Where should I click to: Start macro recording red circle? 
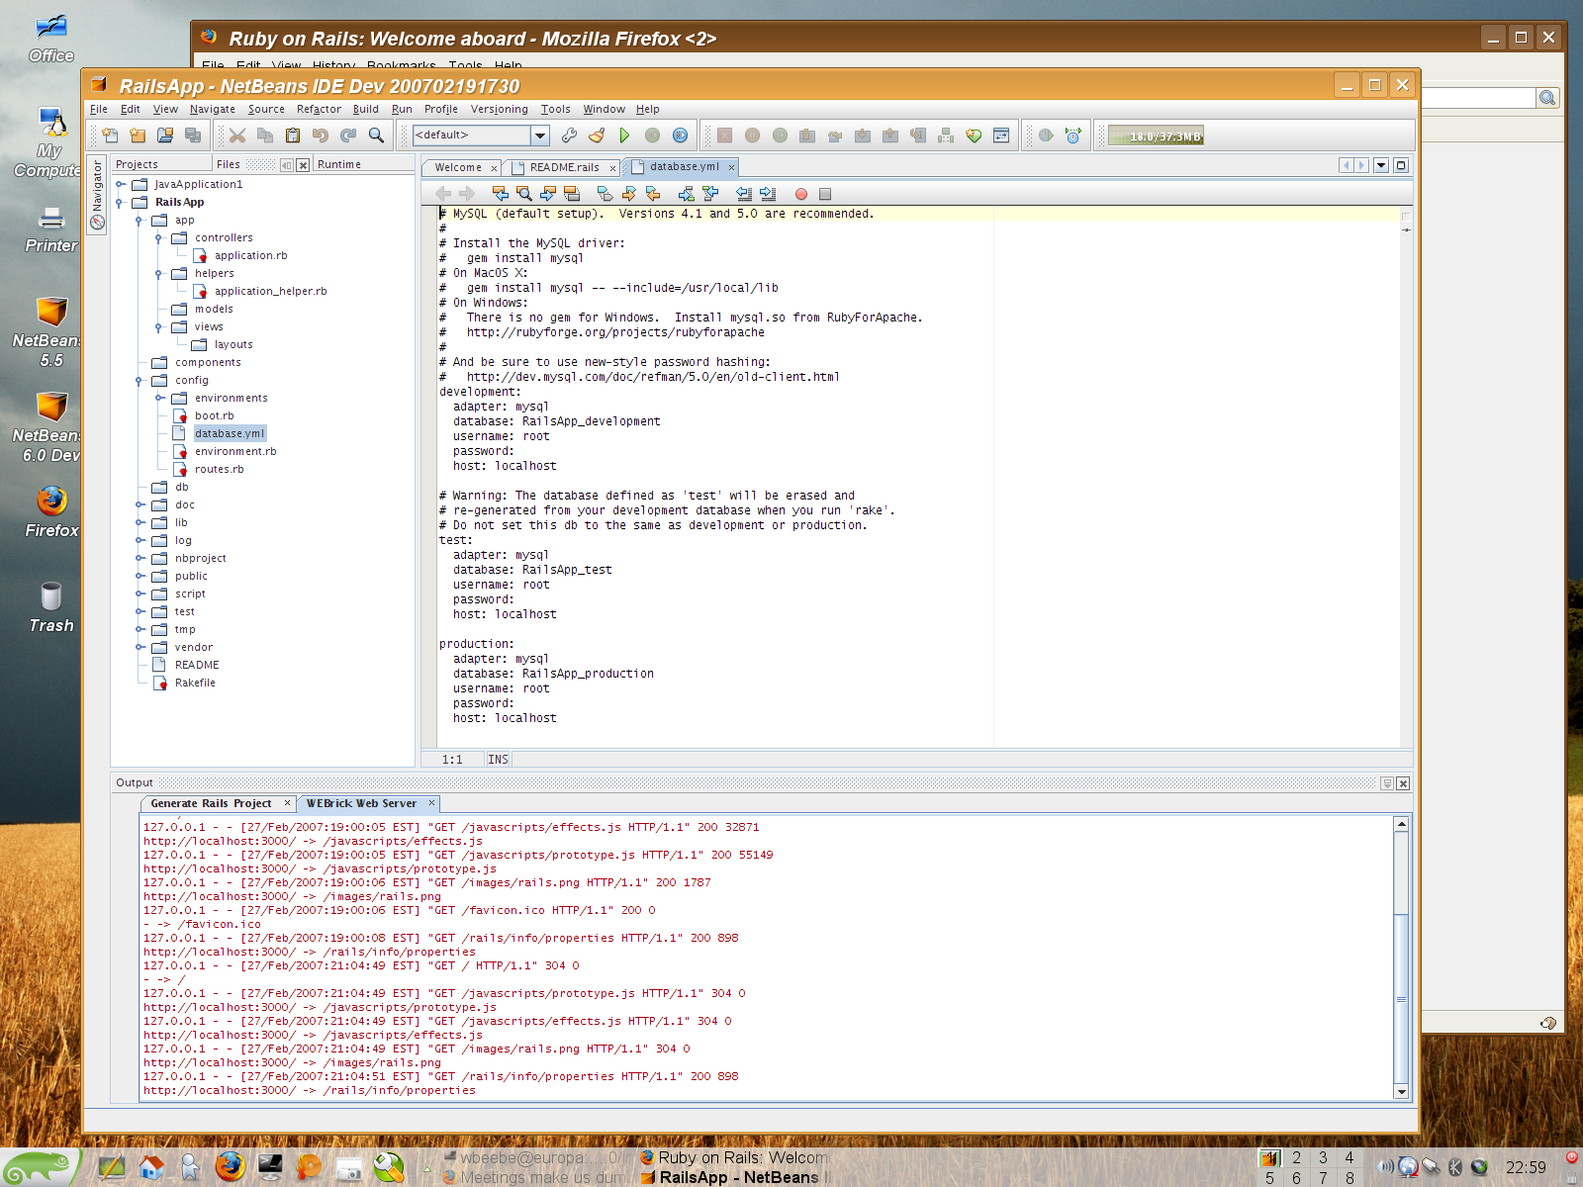click(x=801, y=194)
